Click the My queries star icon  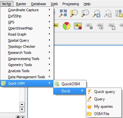(89, 106)
